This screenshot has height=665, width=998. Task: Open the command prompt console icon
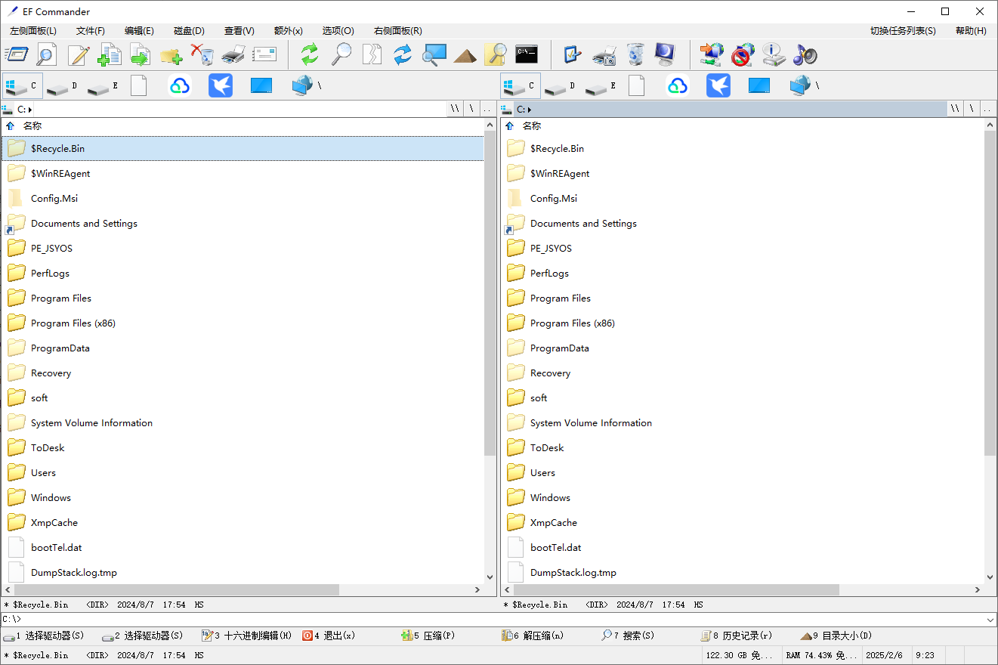pyautogui.click(x=527, y=54)
